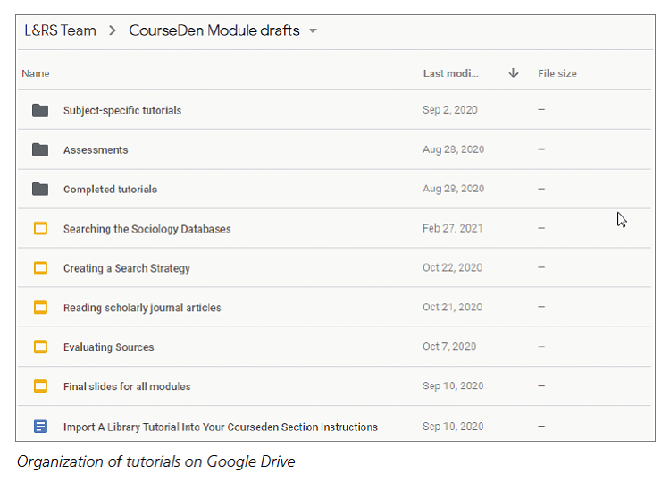Click the Oct 22, 2020 date cell

[453, 267]
